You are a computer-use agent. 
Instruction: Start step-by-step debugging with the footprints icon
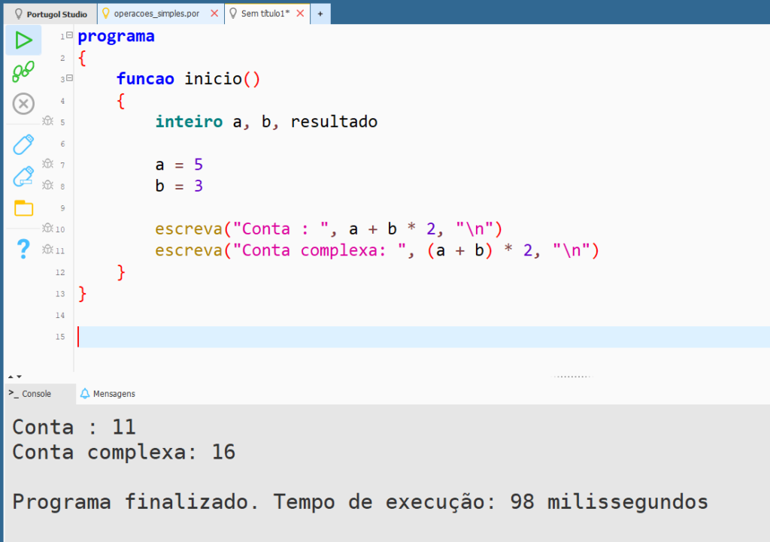tap(23, 71)
